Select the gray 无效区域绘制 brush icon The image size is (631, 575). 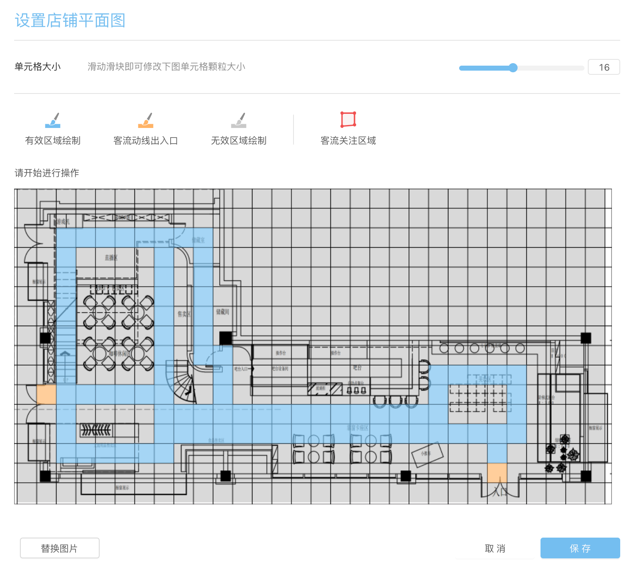[239, 120]
